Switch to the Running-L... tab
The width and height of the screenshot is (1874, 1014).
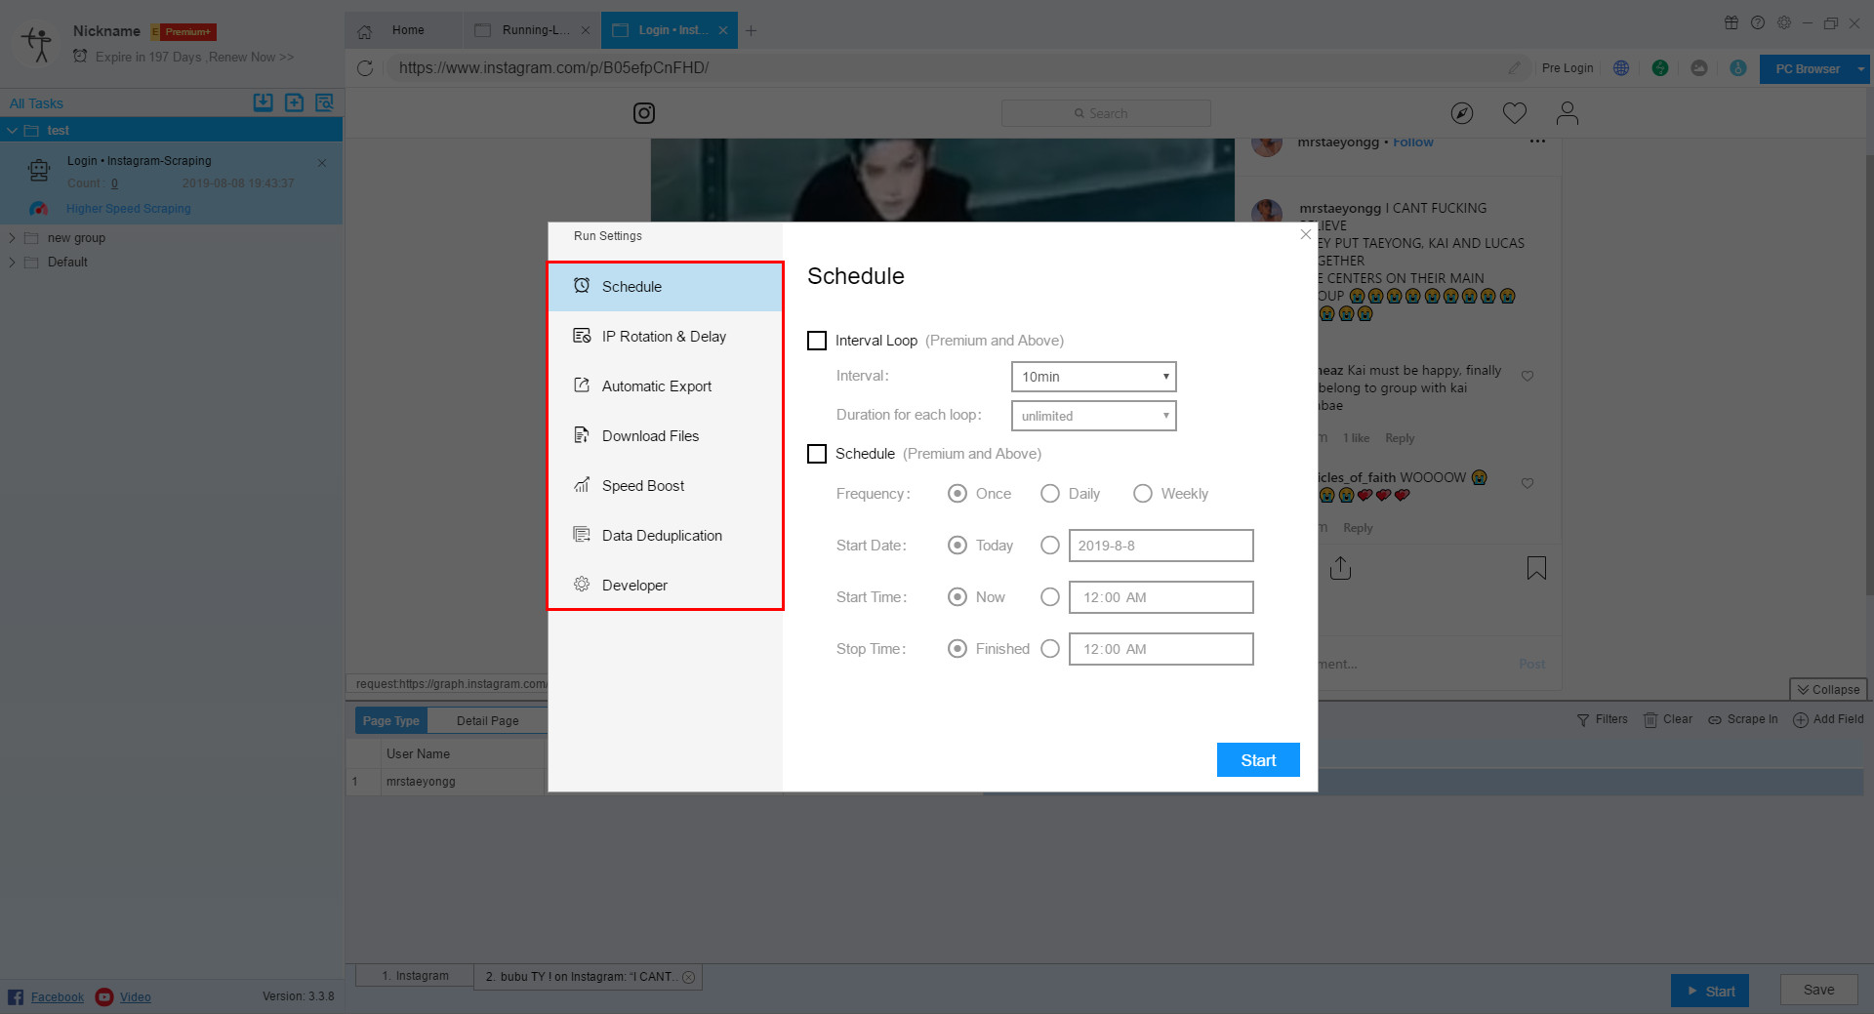(532, 30)
